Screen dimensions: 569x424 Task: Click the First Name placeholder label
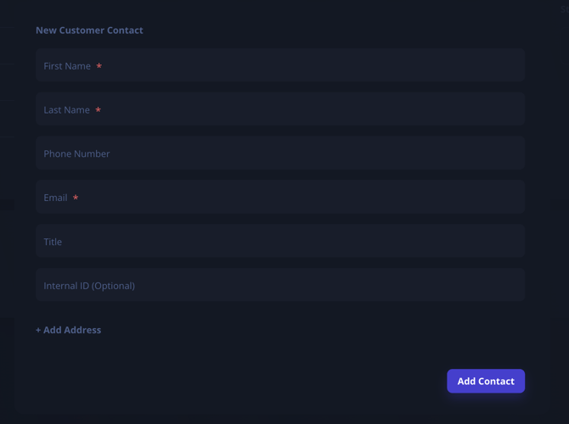[x=67, y=66]
